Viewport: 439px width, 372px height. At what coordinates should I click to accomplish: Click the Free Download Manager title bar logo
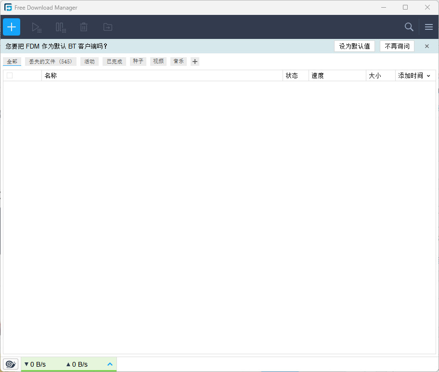pos(8,7)
